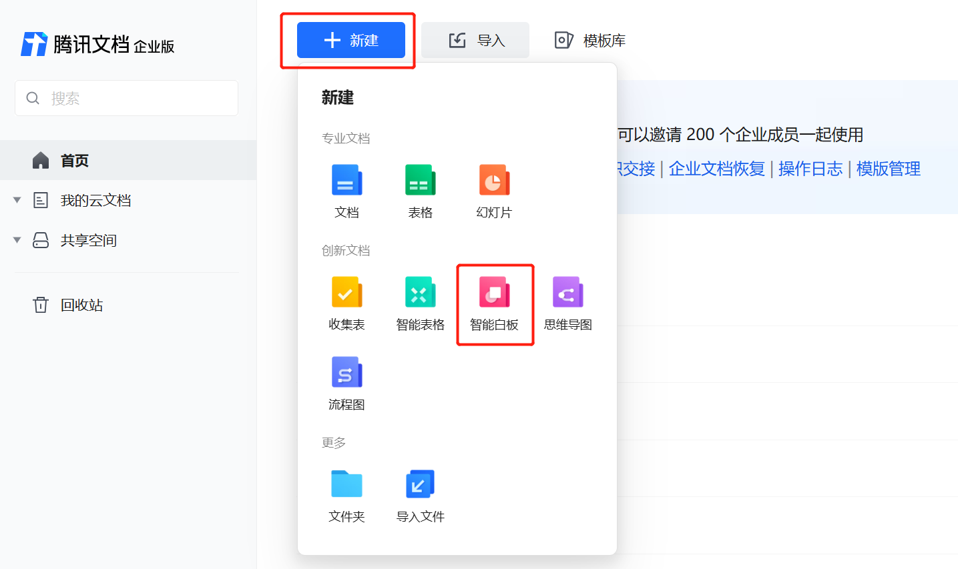Image resolution: width=958 pixels, height=569 pixels.
Task: Click the 智能白板 whiteboard icon
Action: coord(494,292)
